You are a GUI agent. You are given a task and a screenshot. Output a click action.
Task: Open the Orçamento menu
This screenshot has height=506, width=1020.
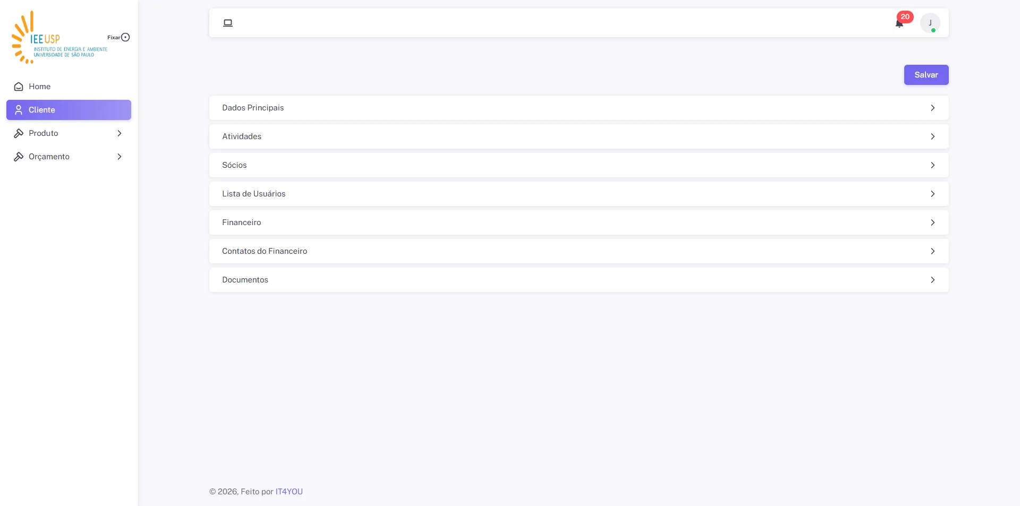[x=69, y=157]
